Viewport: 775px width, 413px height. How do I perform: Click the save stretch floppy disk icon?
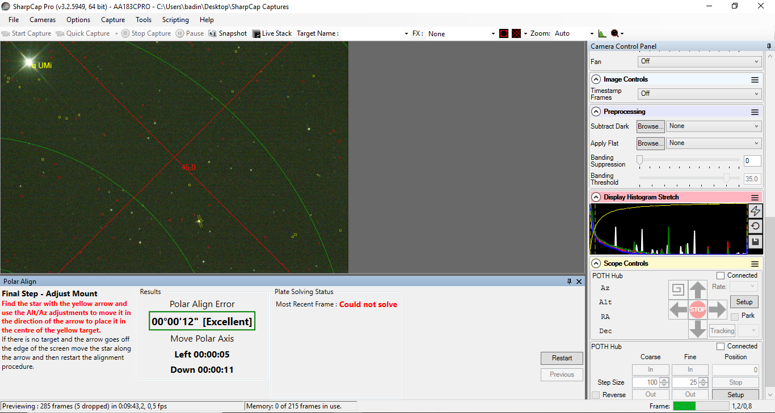click(x=755, y=242)
